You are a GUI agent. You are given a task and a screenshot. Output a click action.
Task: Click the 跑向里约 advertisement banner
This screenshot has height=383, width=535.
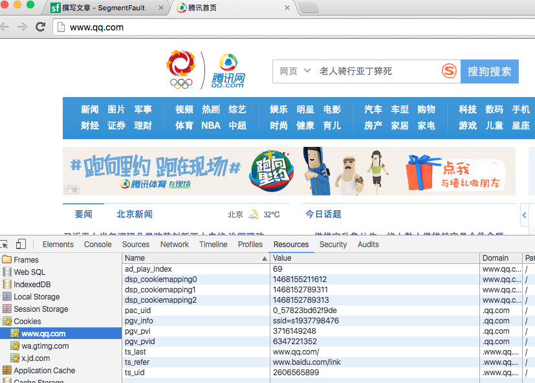pos(289,171)
